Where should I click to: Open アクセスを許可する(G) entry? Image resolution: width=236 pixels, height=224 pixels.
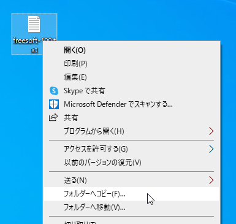pyautogui.click(x=131, y=149)
